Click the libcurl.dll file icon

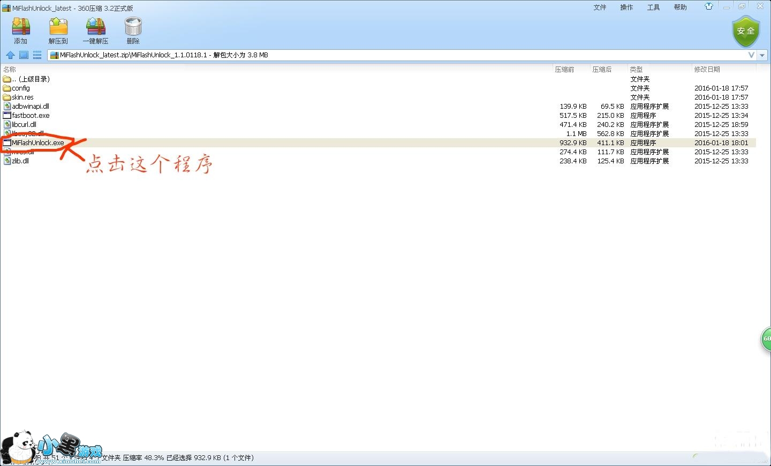7,125
